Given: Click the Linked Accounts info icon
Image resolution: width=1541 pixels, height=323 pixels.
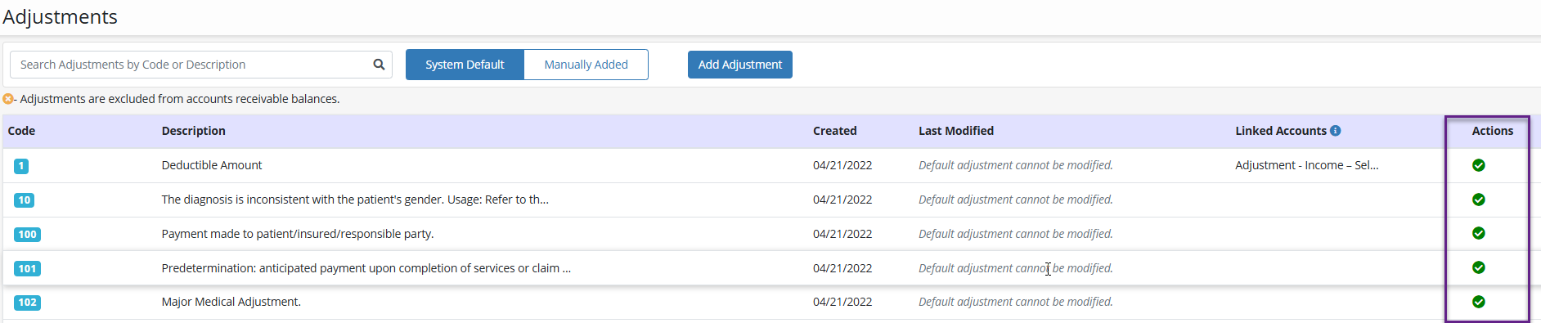Looking at the screenshot, I should coord(1335,131).
